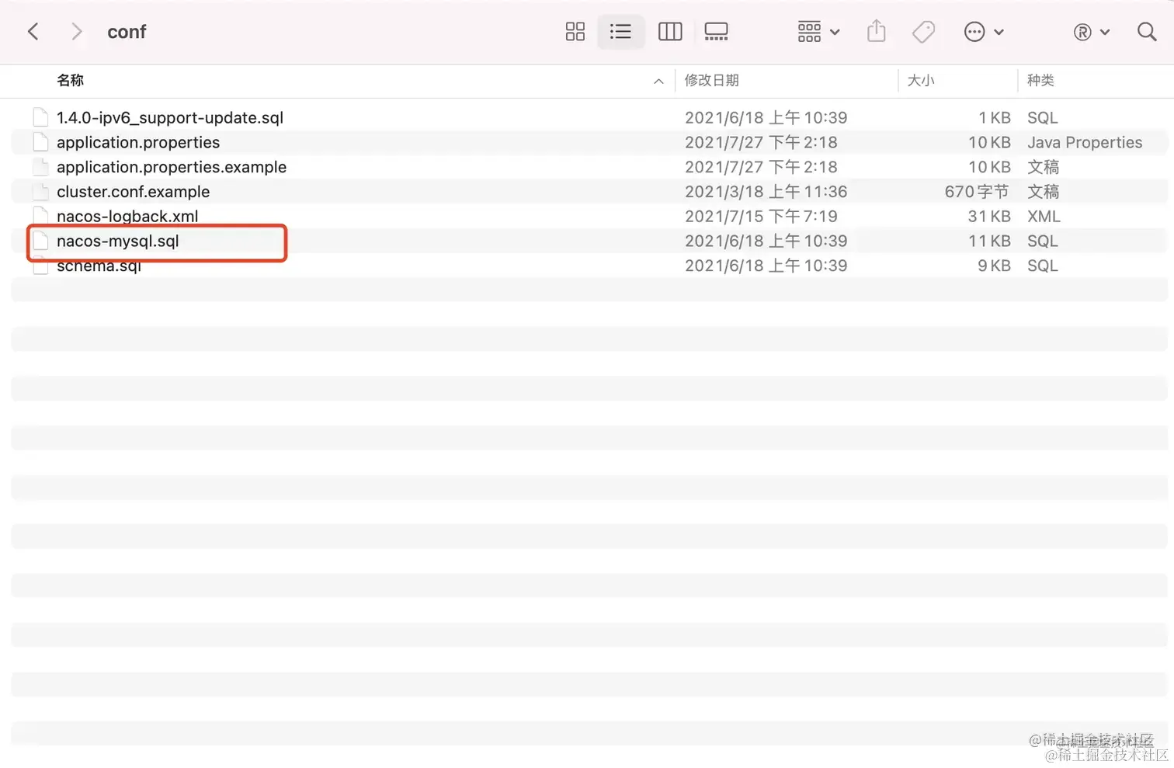The width and height of the screenshot is (1174, 768).
Task: Click the Edit Tags icon
Action: click(923, 32)
